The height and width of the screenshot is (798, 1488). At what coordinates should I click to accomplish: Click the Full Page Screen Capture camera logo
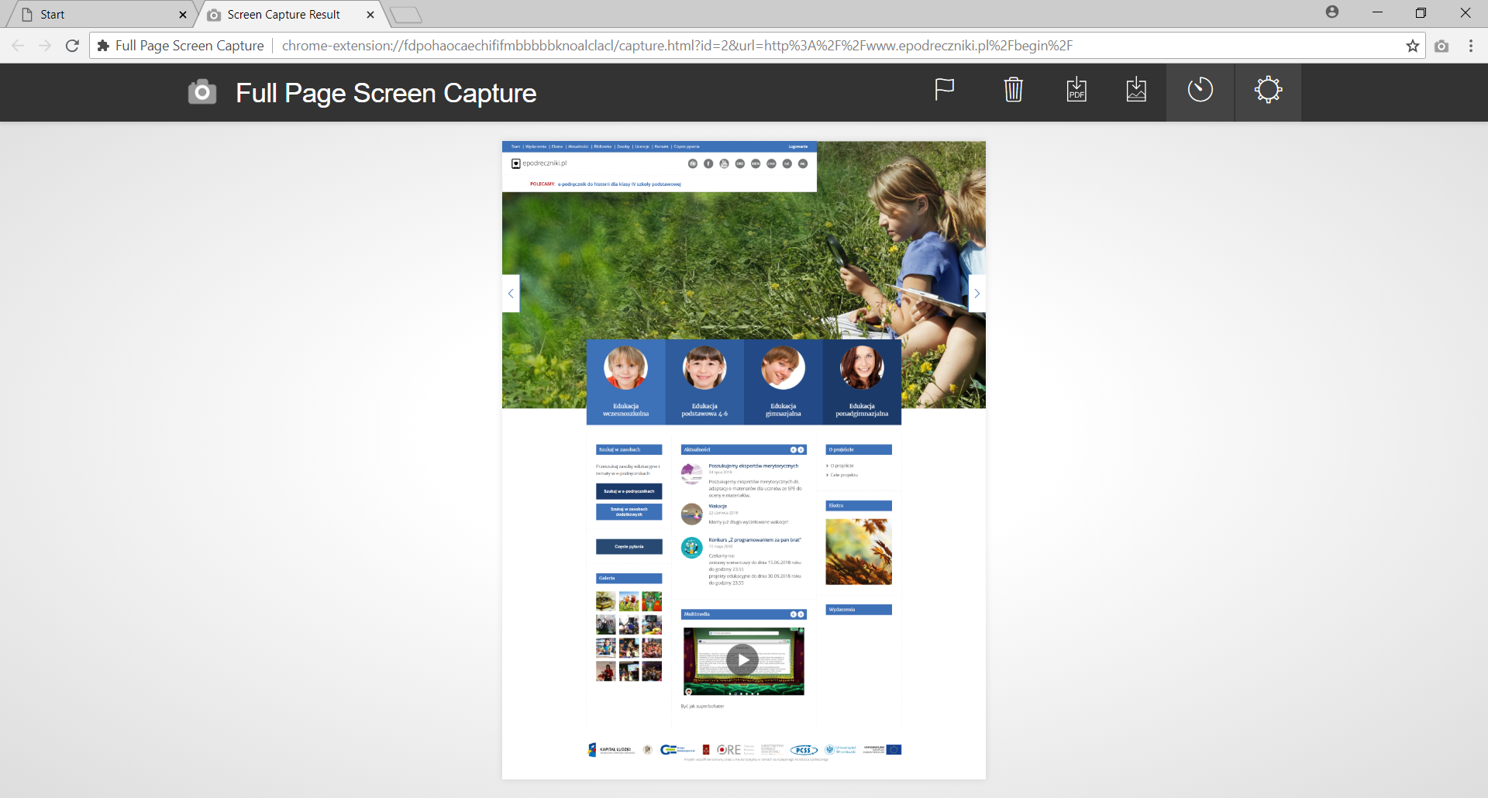[202, 92]
